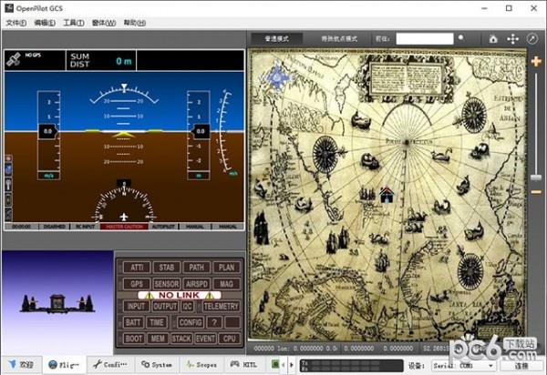Image resolution: width=547 pixels, height=375 pixels.
Task: Open the 帮助(H) menu
Action: click(x=135, y=23)
